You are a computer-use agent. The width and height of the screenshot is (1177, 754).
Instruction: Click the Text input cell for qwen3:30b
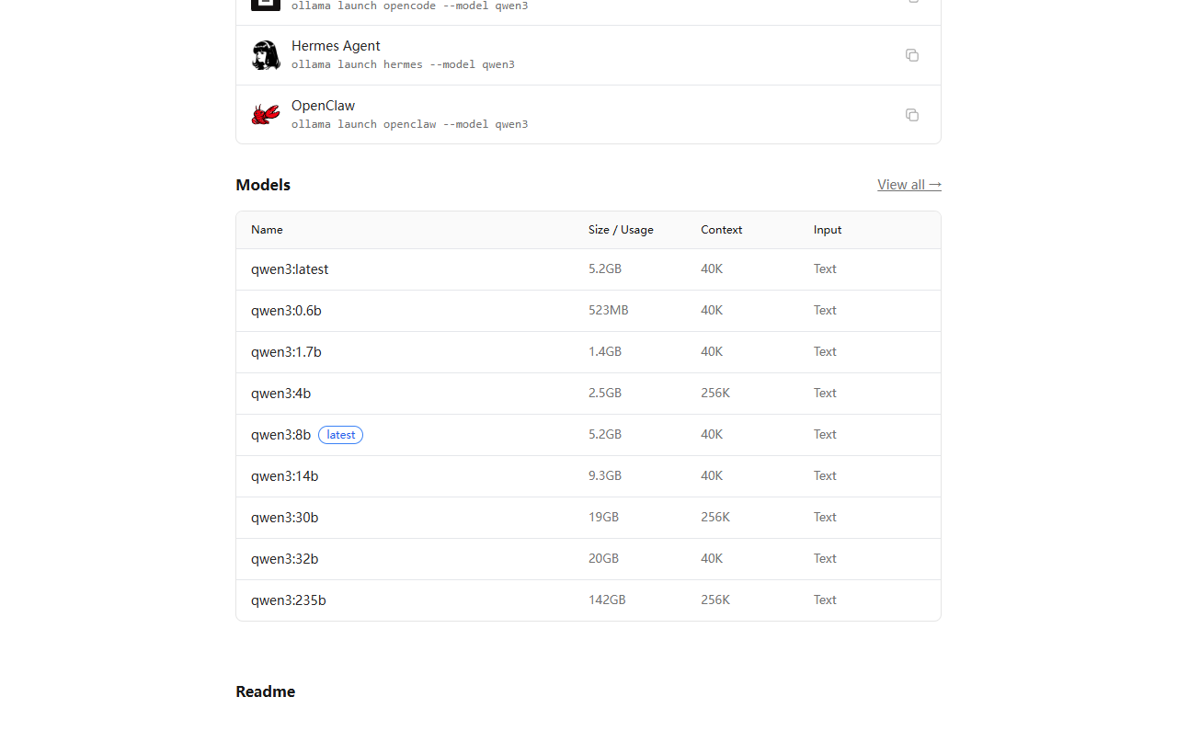click(825, 518)
